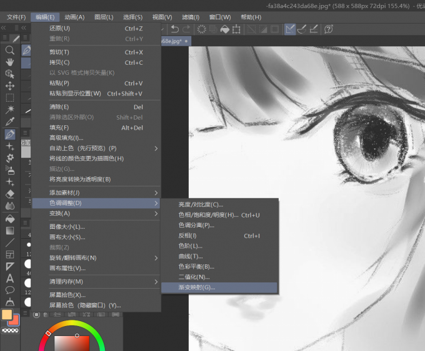Select the Operation object cube tool

click(x=10, y=74)
